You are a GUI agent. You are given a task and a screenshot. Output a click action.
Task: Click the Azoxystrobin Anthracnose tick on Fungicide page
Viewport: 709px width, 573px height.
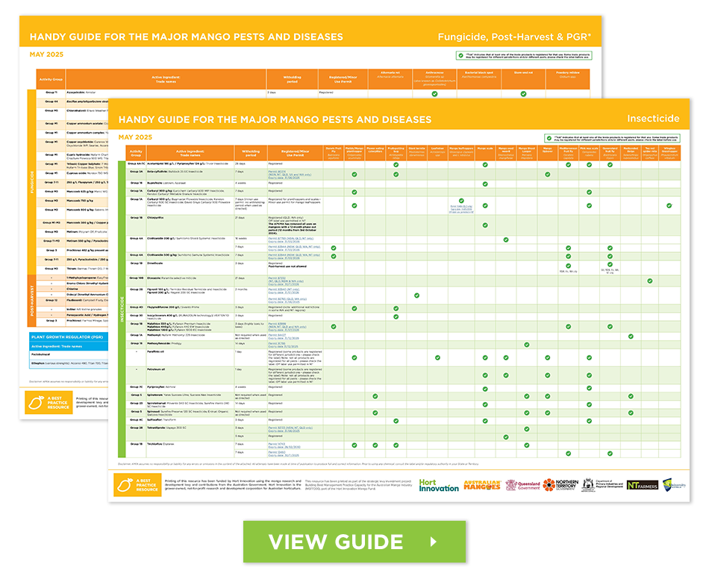434,94
